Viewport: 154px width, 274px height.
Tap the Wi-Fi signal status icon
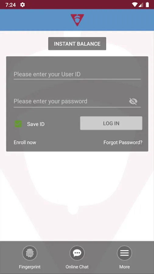[x=135, y=5]
